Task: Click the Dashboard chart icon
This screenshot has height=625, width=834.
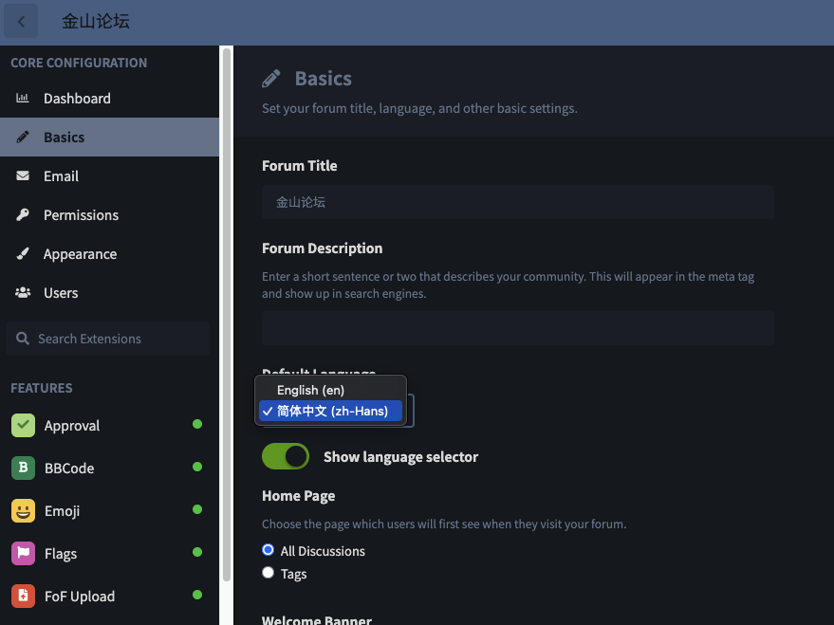Action: [23, 99]
